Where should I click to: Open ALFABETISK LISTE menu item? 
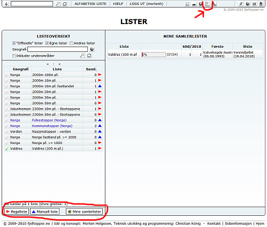[x=90, y=4]
